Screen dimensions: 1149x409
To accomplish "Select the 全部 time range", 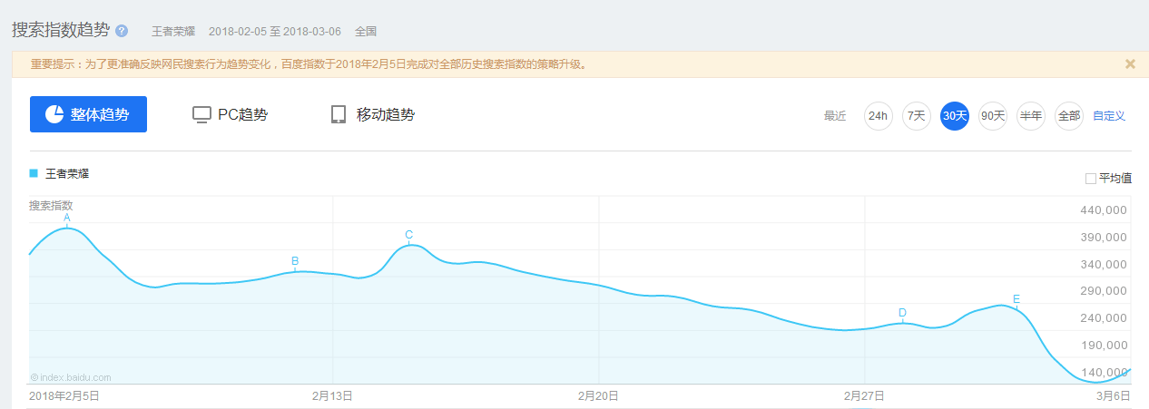I will click(x=1069, y=116).
